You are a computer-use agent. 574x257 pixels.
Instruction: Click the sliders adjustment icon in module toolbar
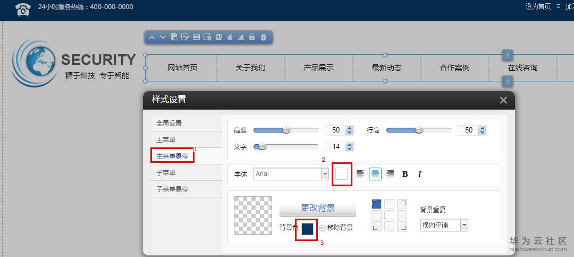218,37
